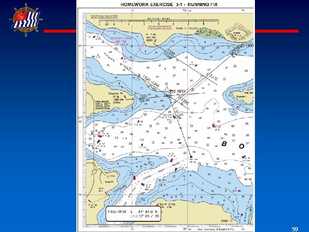
Task: Select the longitude 072° 01.7' W answer line
Action: click(x=145, y=216)
